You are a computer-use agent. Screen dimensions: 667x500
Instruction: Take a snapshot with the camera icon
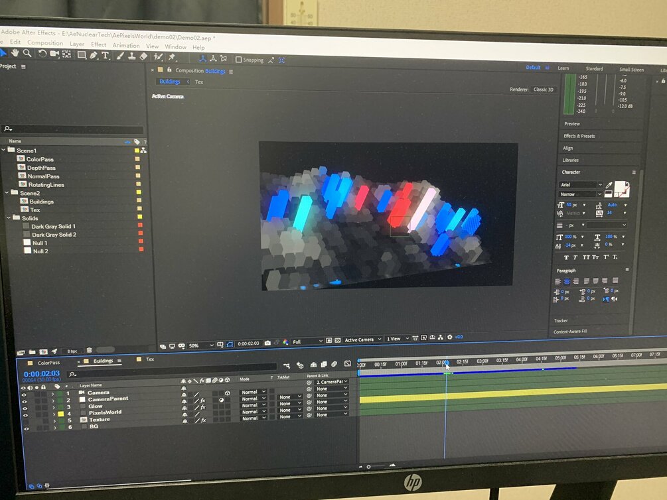[267, 343]
